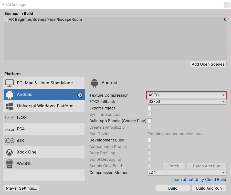The width and height of the screenshot is (231, 195).
Task: Expand the ETC2 fallback dropdown
Action: coord(187,102)
